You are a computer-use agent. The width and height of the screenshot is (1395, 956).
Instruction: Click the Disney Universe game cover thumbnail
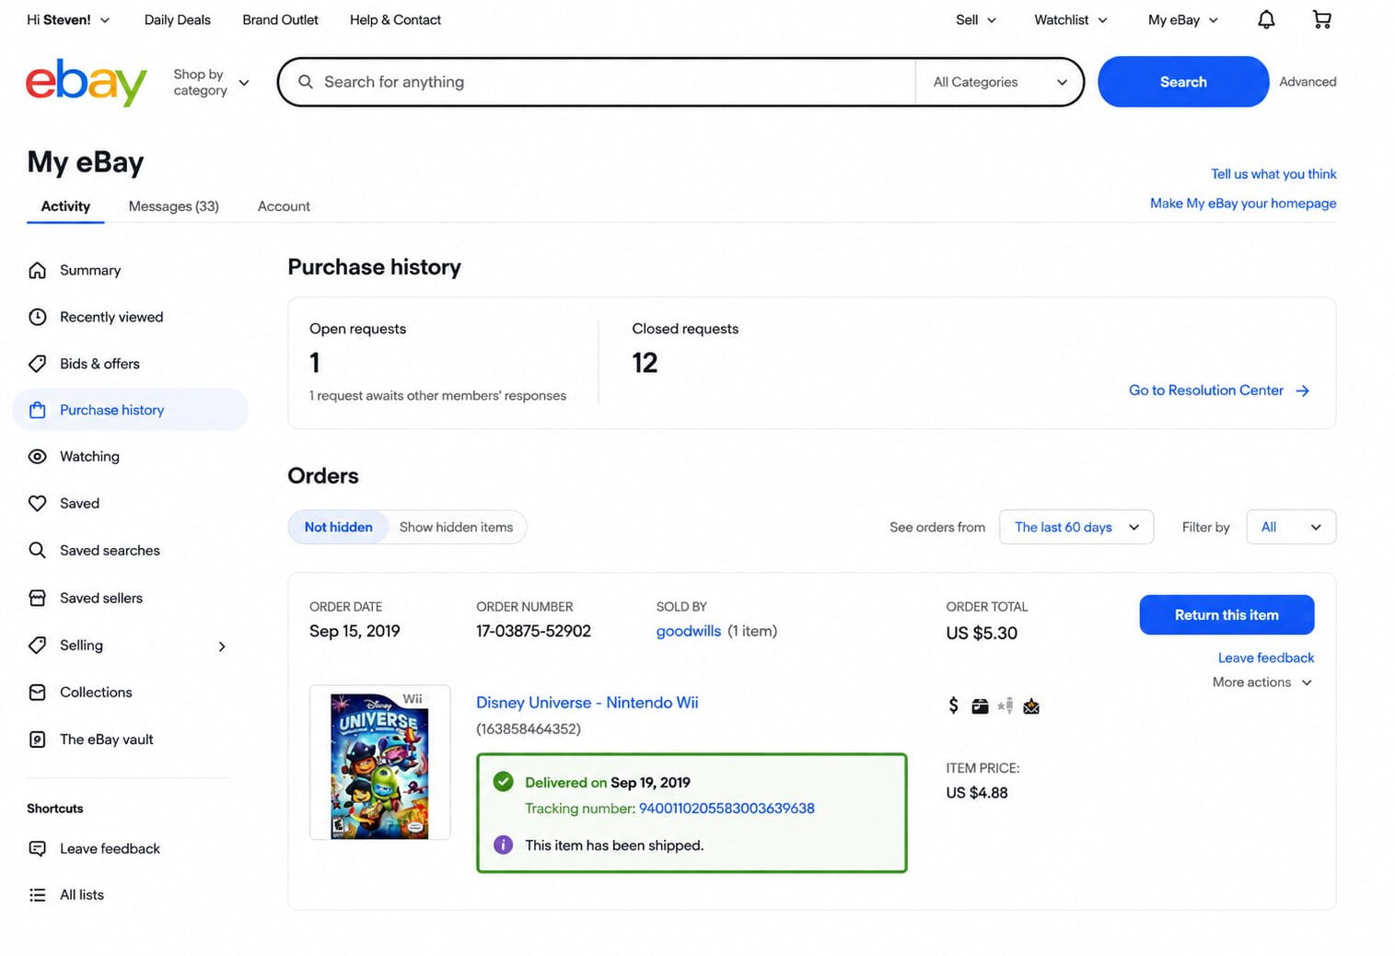379,763
